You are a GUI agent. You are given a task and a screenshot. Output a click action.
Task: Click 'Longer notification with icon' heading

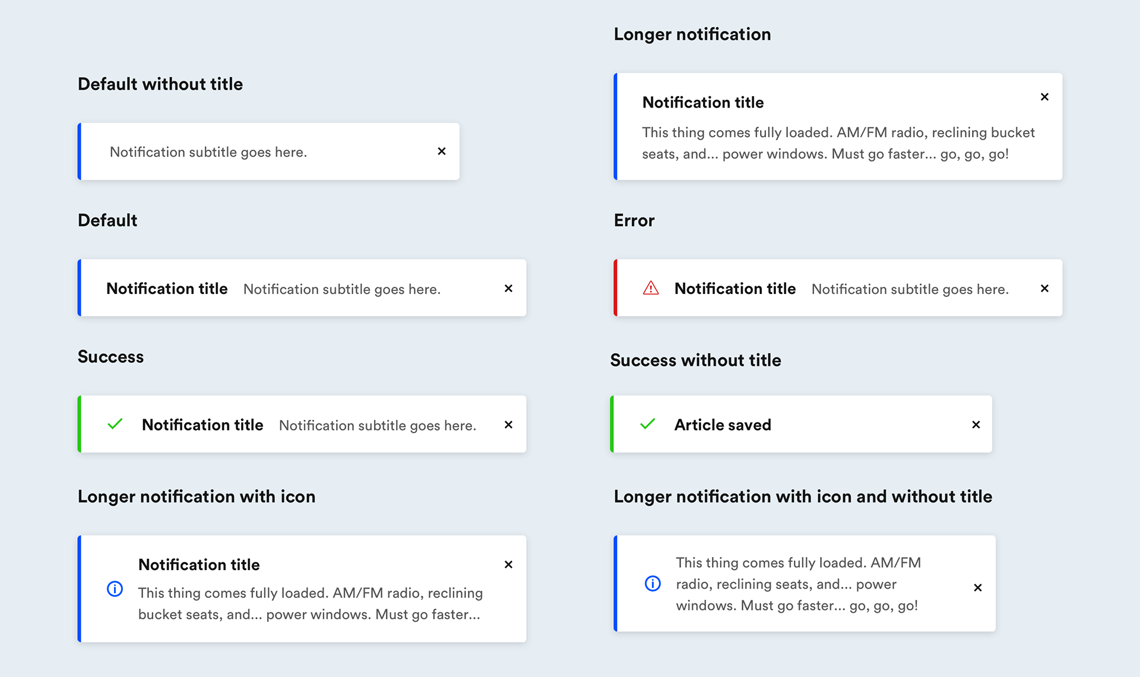click(197, 496)
